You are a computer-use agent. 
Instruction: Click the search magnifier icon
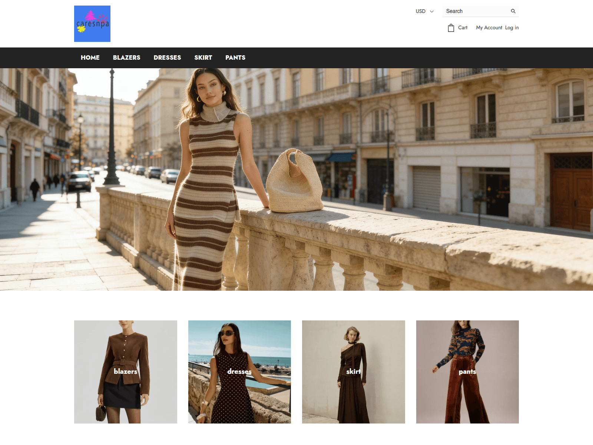point(513,11)
